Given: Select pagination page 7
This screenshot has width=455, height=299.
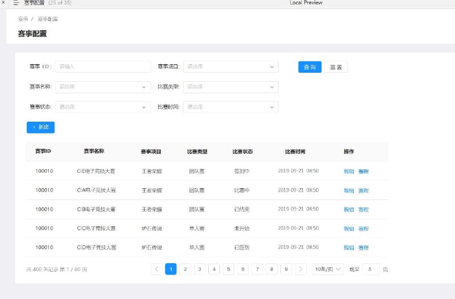Looking at the screenshot, I should 258,269.
